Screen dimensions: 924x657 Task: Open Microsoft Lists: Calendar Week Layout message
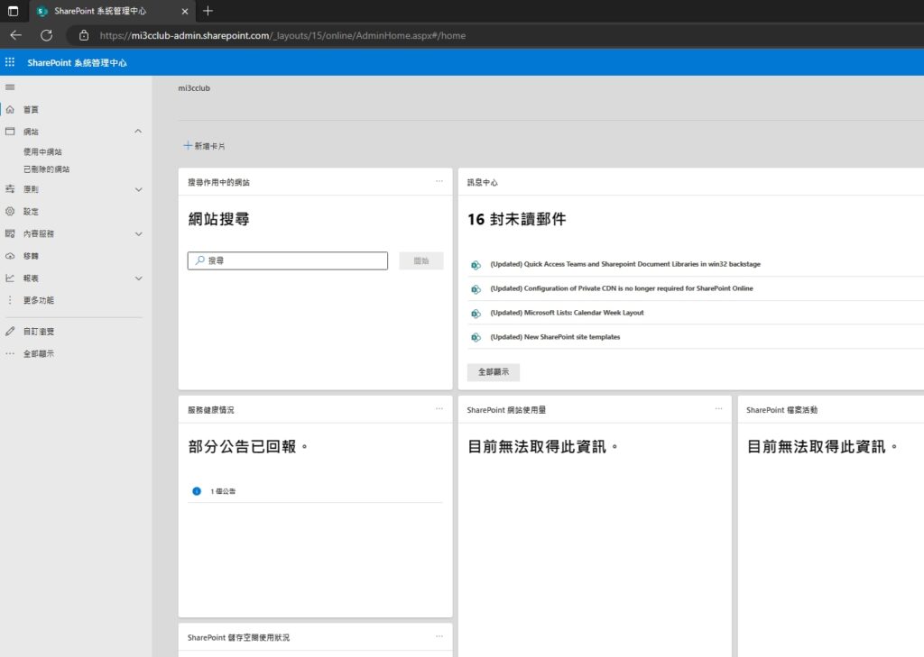pyautogui.click(x=567, y=313)
